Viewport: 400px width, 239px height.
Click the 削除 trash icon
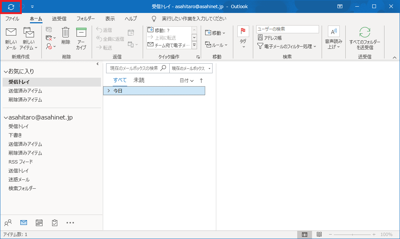point(65,36)
